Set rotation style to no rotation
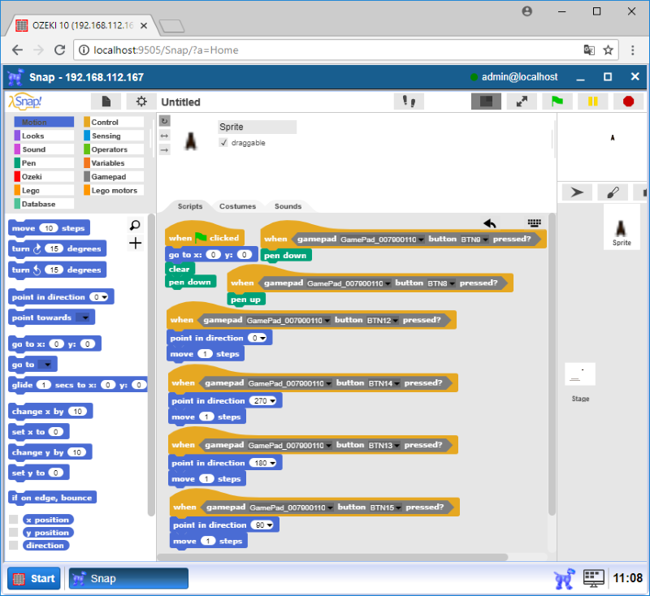This screenshot has height=596, width=650. (x=165, y=149)
